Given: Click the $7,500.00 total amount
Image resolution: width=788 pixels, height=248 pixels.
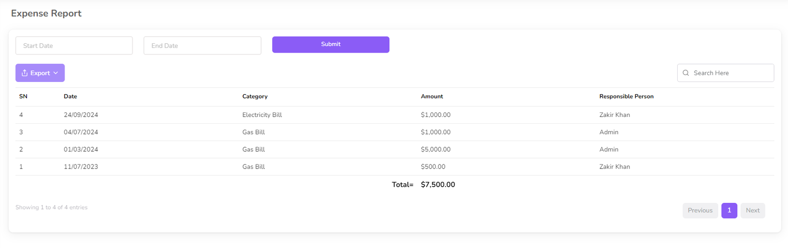Looking at the screenshot, I should click(x=438, y=185).
